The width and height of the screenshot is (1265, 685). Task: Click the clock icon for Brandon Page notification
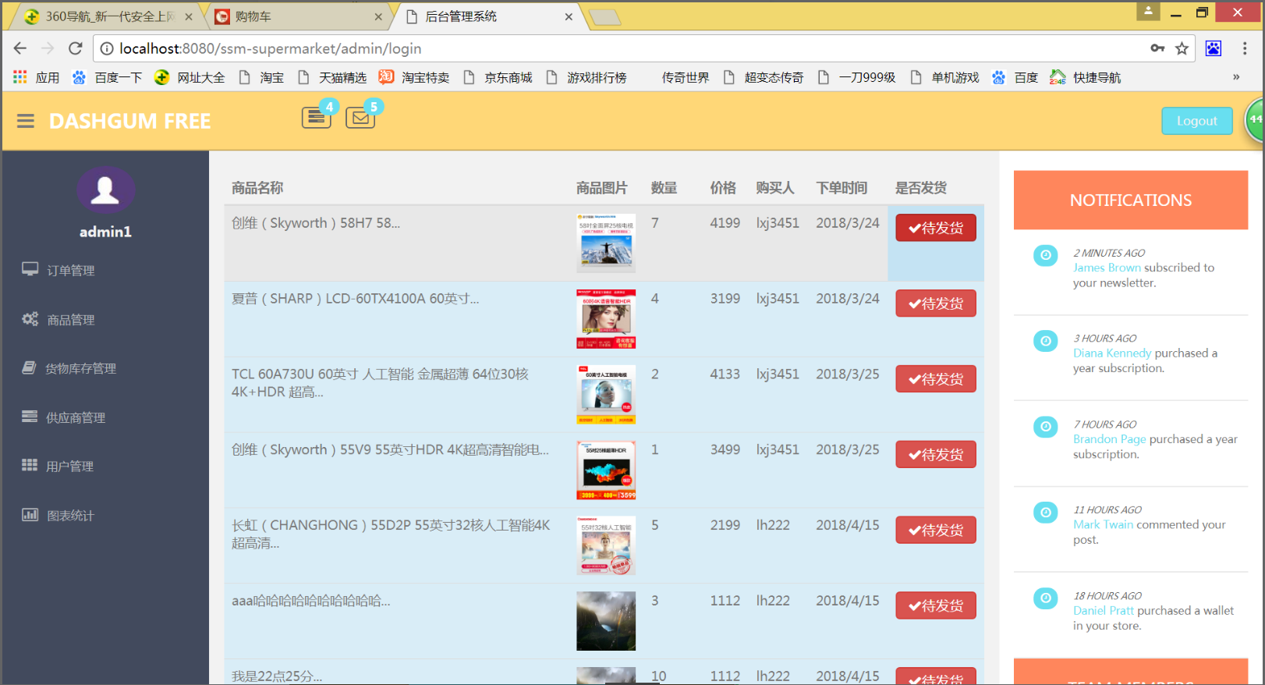tap(1045, 427)
